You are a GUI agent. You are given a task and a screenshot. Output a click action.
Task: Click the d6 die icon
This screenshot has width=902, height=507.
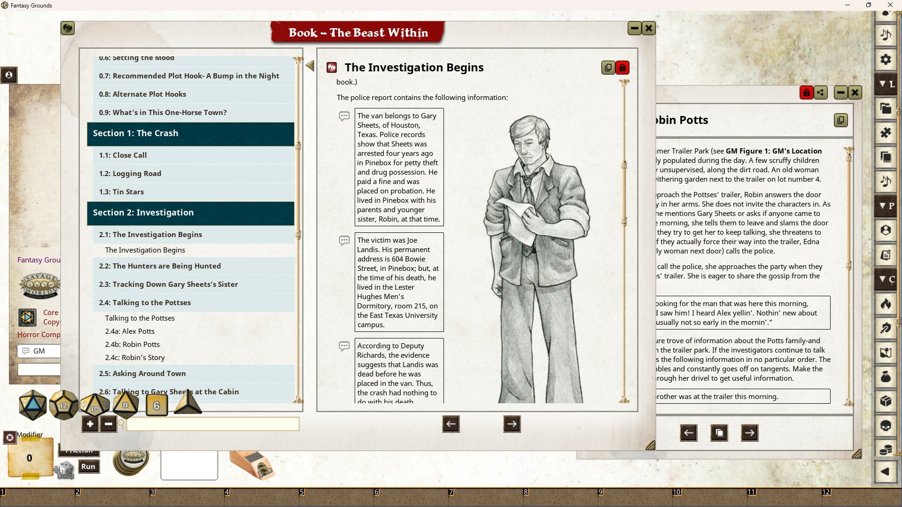pyautogui.click(x=156, y=406)
